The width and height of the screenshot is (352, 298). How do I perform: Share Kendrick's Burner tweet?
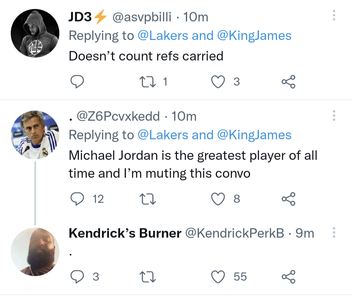tap(288, 277)
